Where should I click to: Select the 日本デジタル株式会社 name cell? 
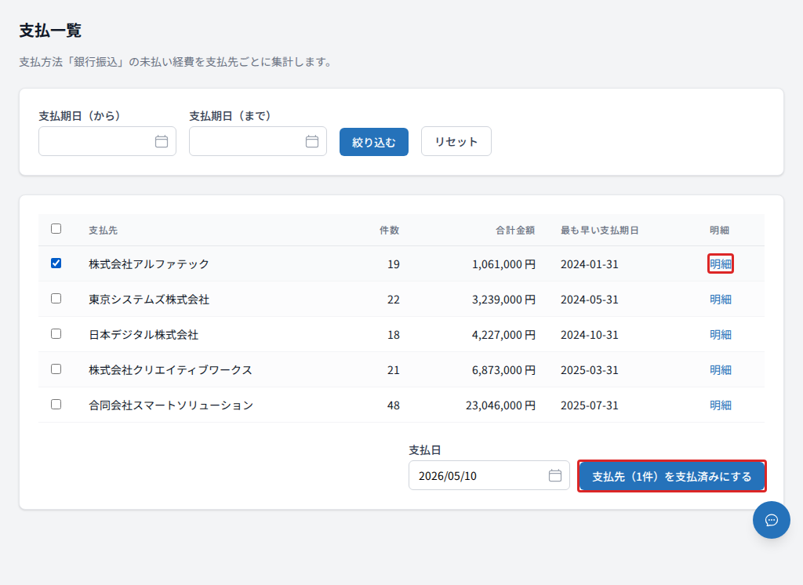click(144, 335)
